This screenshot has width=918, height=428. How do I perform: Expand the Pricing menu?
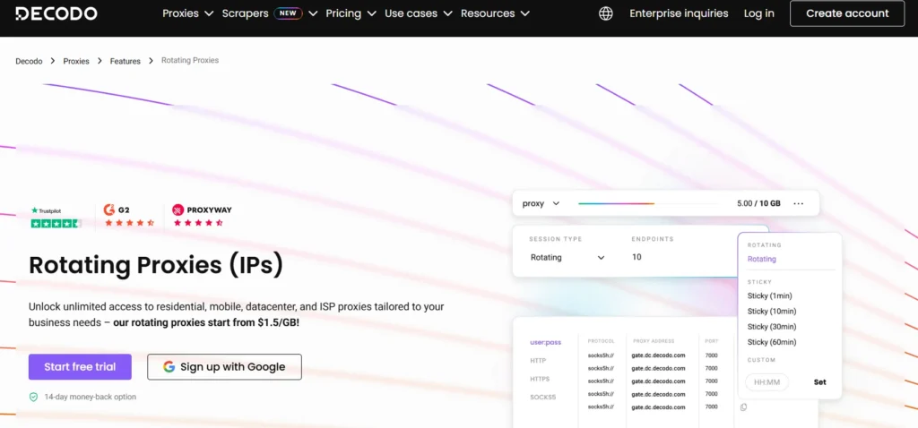point(351,13)
